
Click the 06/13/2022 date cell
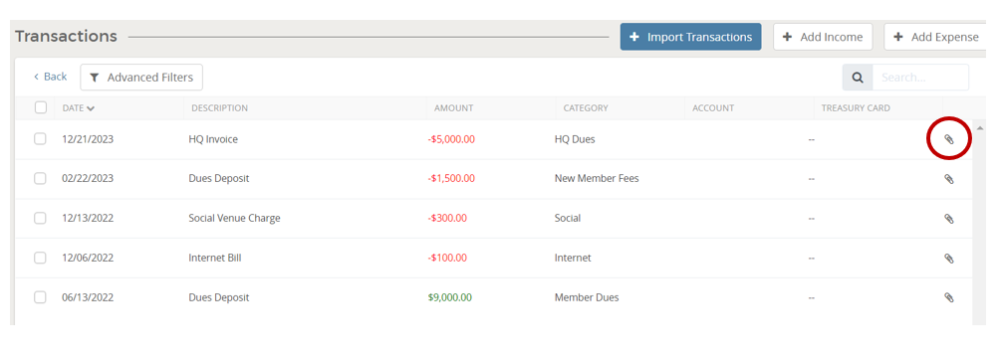click(88, 297)
